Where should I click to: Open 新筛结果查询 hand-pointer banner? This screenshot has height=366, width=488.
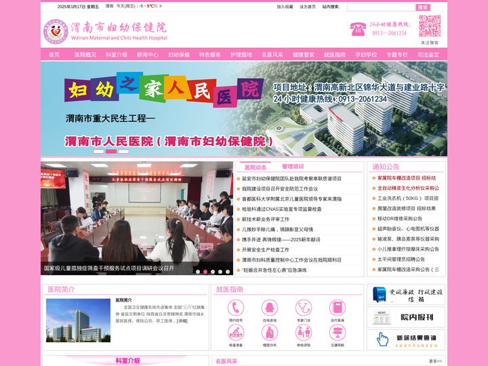[x=406, y=340]
